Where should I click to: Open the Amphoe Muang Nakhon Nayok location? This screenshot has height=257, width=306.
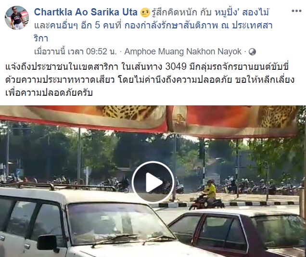coord(183,51)
